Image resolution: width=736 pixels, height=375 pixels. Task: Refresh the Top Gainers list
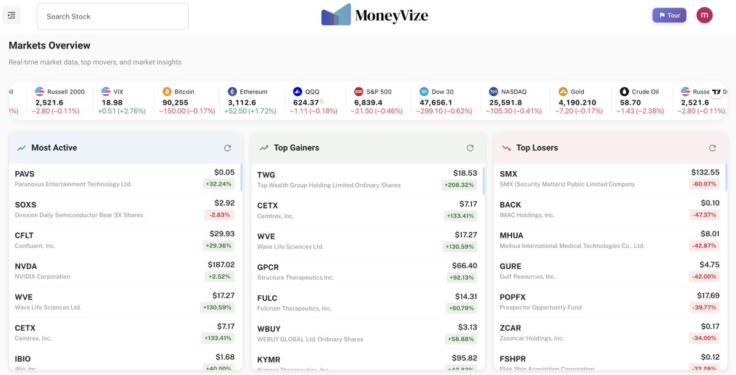tap(470, 148)
